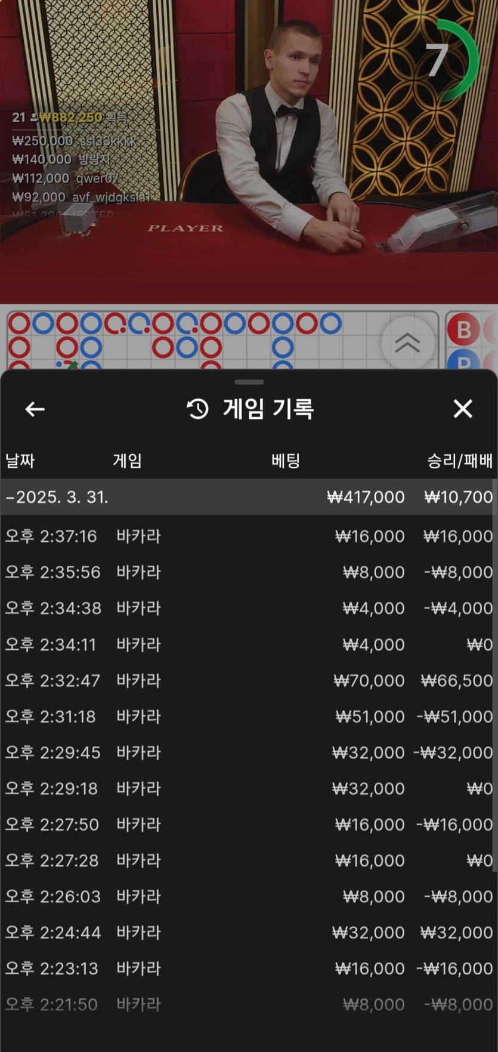Click the history clock icon beside 게임 기록
The width and height of the screenshot is (498, 1052).
(197, 409)
